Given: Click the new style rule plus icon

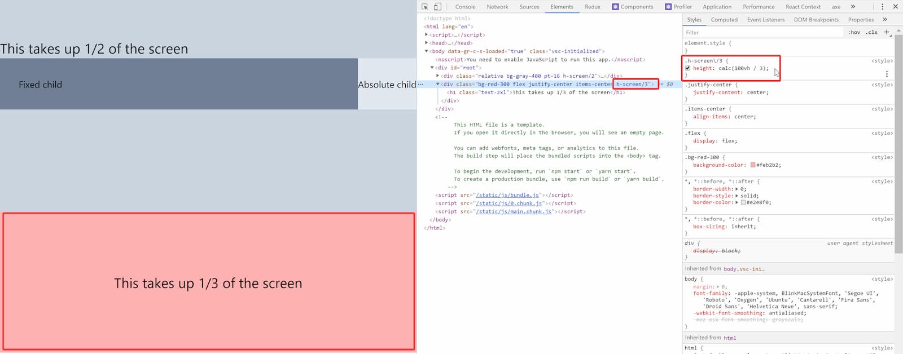Looking at the screenshot, I should point(887,32).
